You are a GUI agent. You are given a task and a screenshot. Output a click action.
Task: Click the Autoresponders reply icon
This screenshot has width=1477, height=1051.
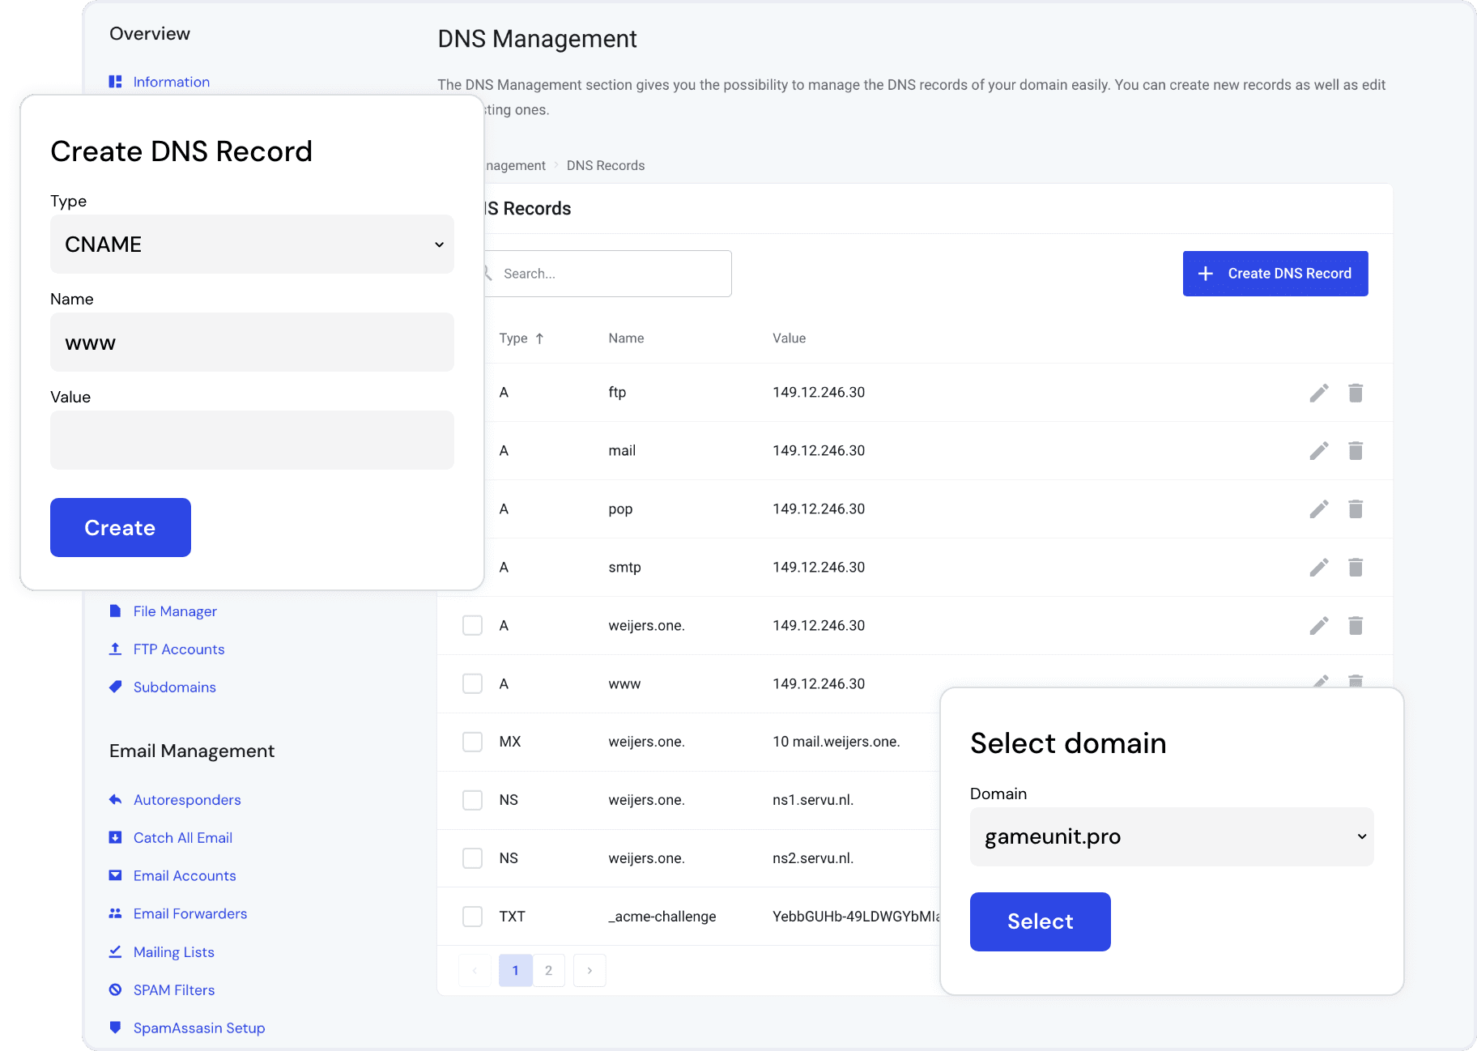point(115,799)
